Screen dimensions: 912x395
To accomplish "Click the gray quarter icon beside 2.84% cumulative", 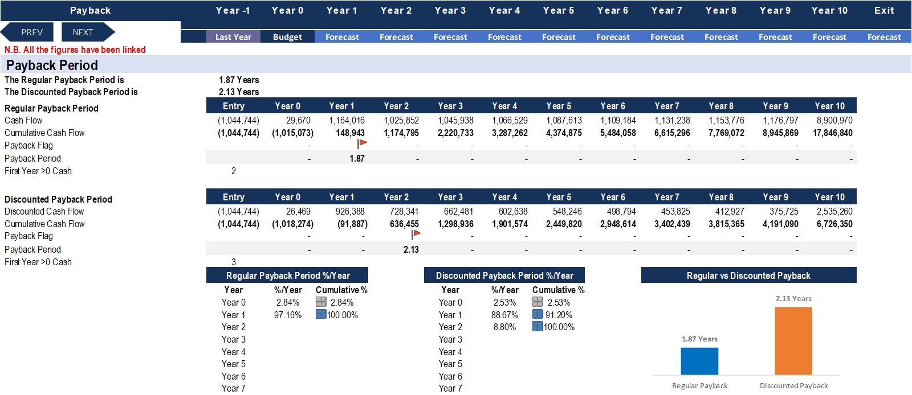I will click(321, 302).
